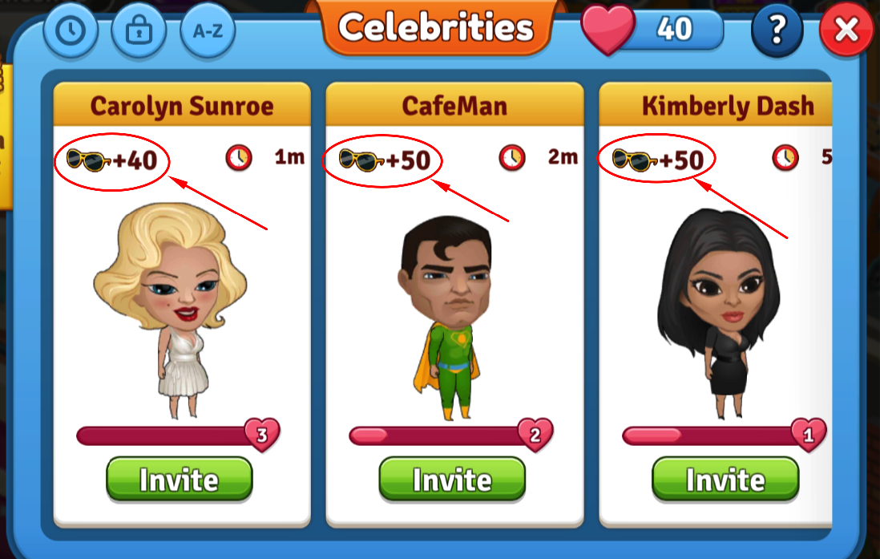Viewport: 880px width, 559px height.
Task: Invite Carolyn Sunroe
Action: pos(180,480)
